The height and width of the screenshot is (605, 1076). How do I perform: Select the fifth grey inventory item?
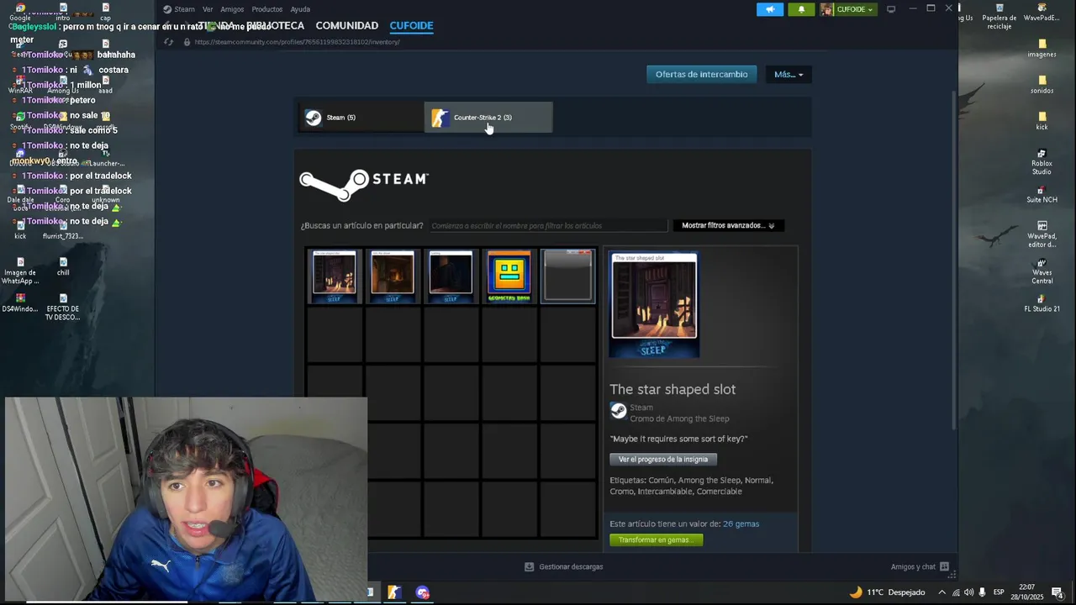[568, 276]
